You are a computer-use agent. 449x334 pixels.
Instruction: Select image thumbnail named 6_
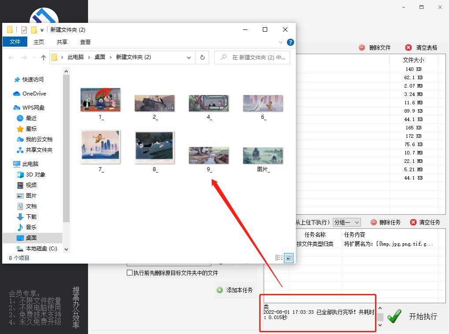click(263, 103)
